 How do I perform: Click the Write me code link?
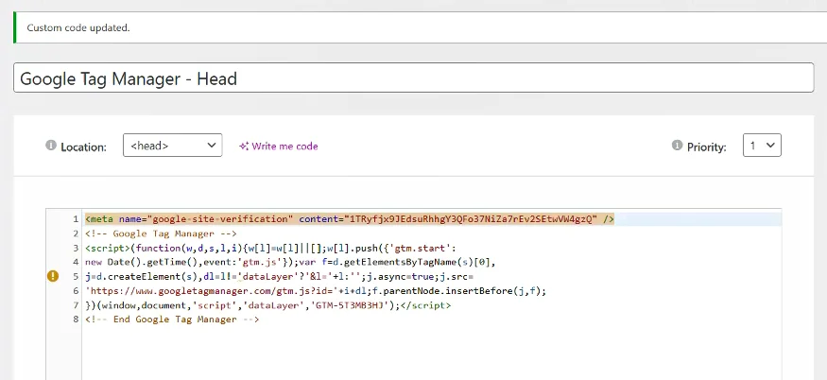(284, 147)
